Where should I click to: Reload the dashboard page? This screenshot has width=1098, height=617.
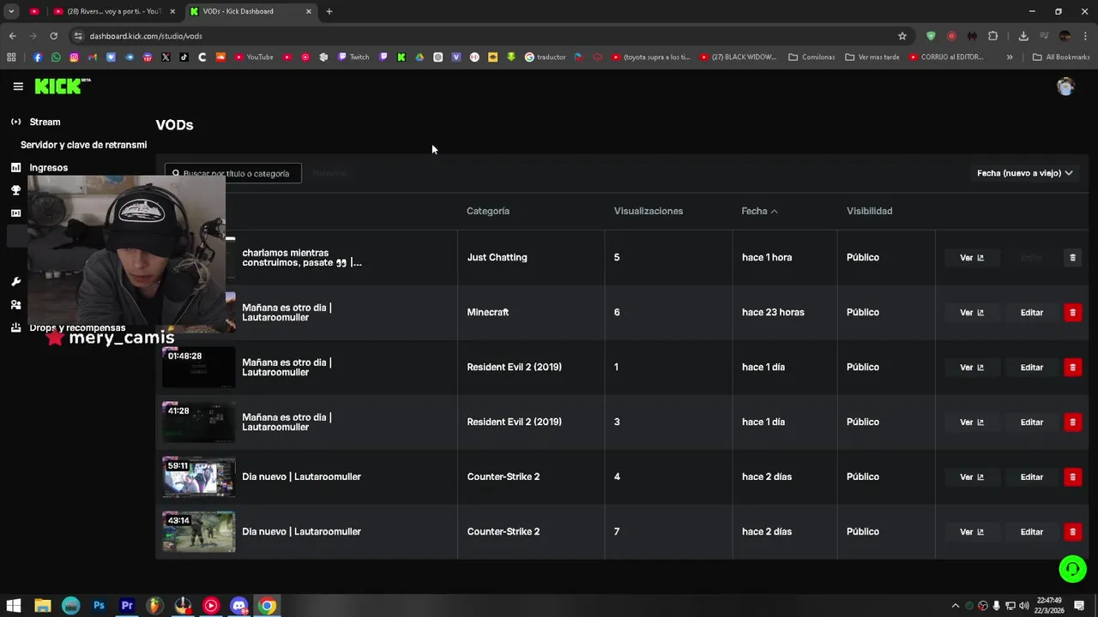pyautogui.click(x=53, y=36)
